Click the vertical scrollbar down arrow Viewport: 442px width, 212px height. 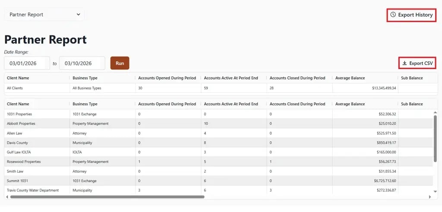click(435, 191)
